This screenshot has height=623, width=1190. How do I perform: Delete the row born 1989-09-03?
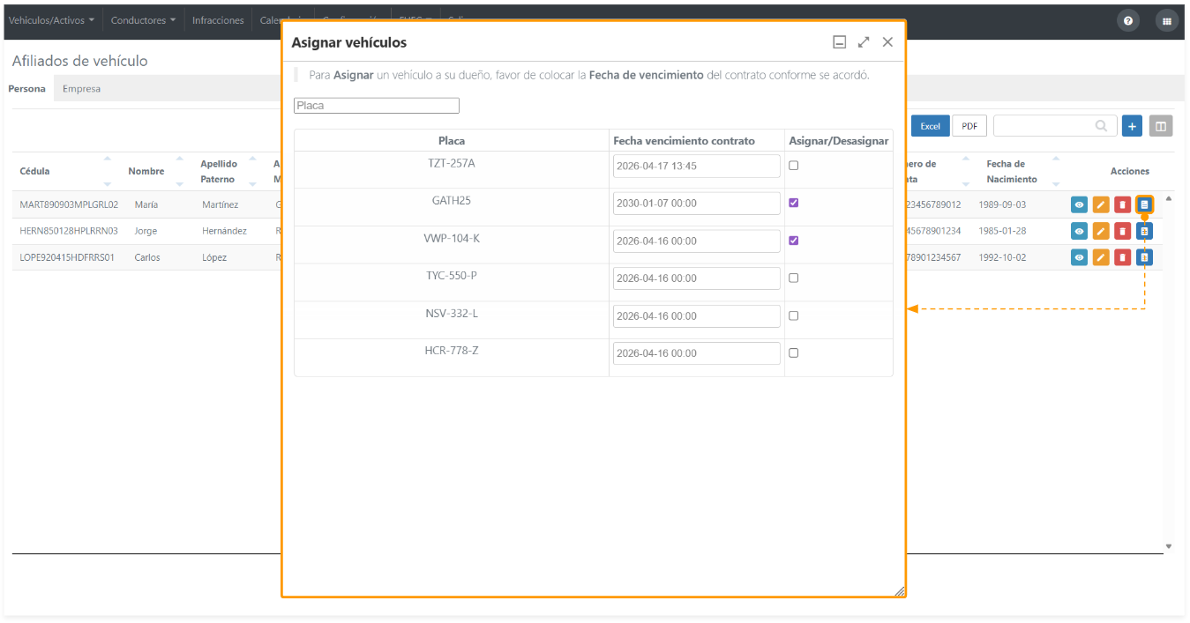1122,204
